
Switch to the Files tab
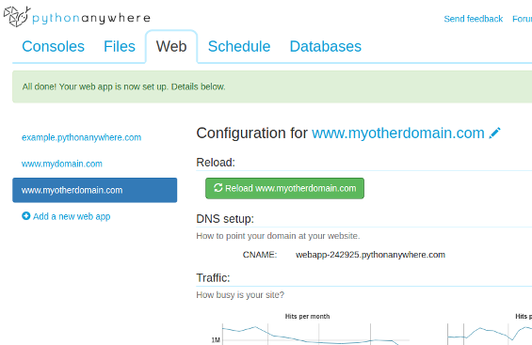coord(120,46)
